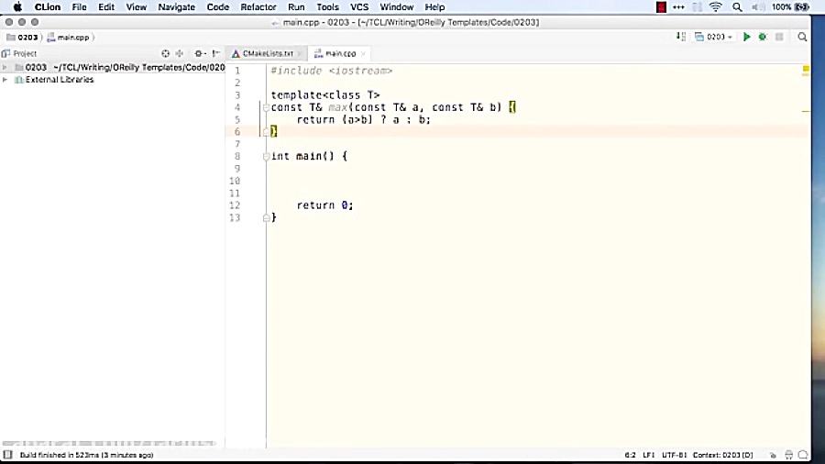Click the 0203 breadcrumb folder
Image resolution: width=825 pixels, height=464 pixels.
tap(22, 38)
